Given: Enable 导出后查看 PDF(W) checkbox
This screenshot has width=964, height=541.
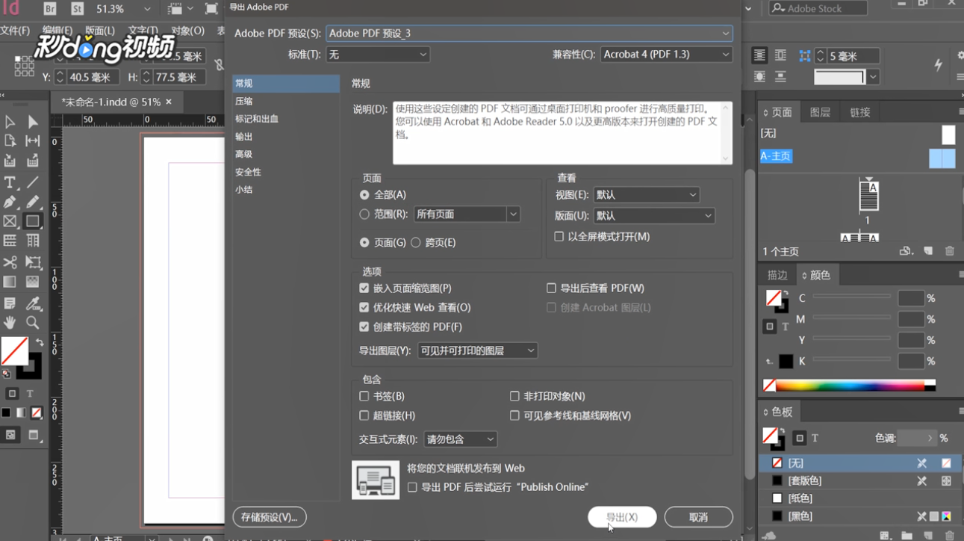Looking at the screenshot, I should (x=551, y=288).
